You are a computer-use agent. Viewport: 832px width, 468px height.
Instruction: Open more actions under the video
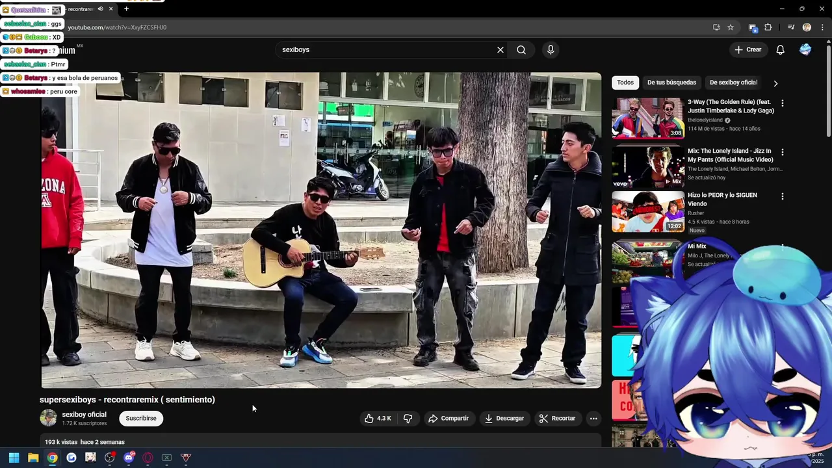coord(593,419)
